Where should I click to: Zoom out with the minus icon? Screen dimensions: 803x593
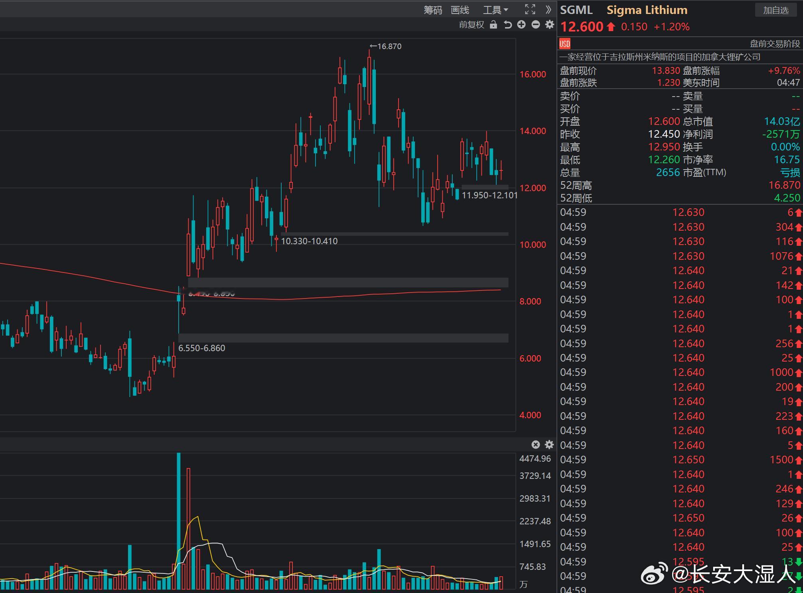[536, 25]
